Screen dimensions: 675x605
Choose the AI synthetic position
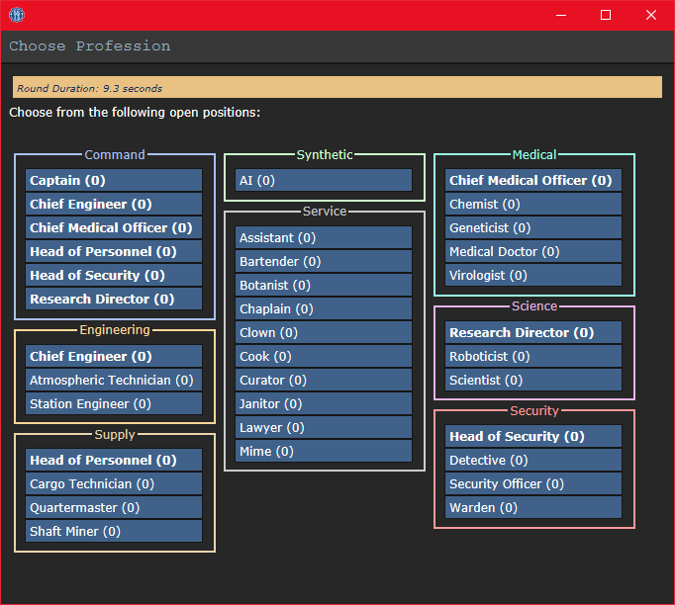coord(324,180)
